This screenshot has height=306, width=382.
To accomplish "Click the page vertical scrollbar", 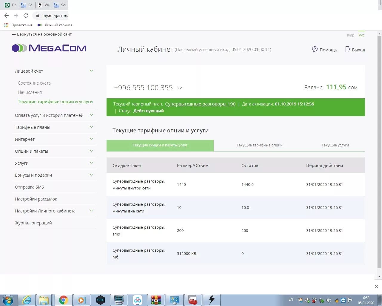I will click(379, 152).
